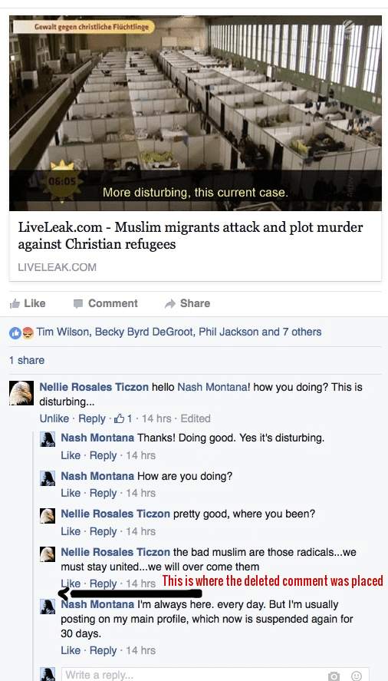
Task: Show edit history via the "Edited" label
Action: [196, 418]
